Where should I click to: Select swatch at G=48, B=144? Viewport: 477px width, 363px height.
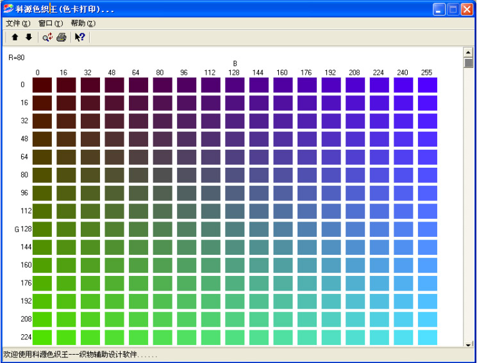coord(259,139)
